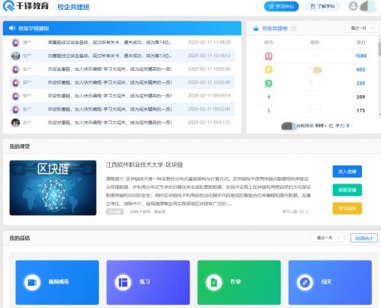The height and width of the screenshot is (308, 381).
Task: Click the 209 score in rank 4 row
Action: click(x=360, y=97)
